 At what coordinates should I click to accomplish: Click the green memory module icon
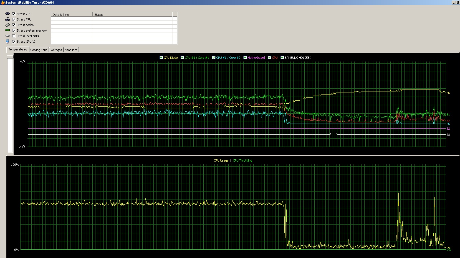pos(7,30)
